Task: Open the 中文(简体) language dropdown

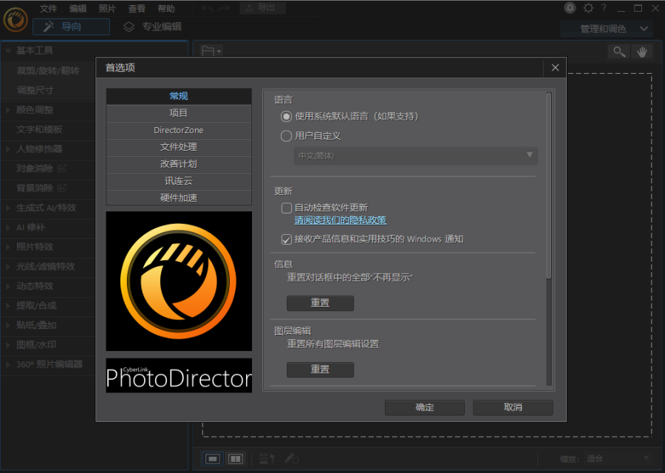Action: pos(415,156)
